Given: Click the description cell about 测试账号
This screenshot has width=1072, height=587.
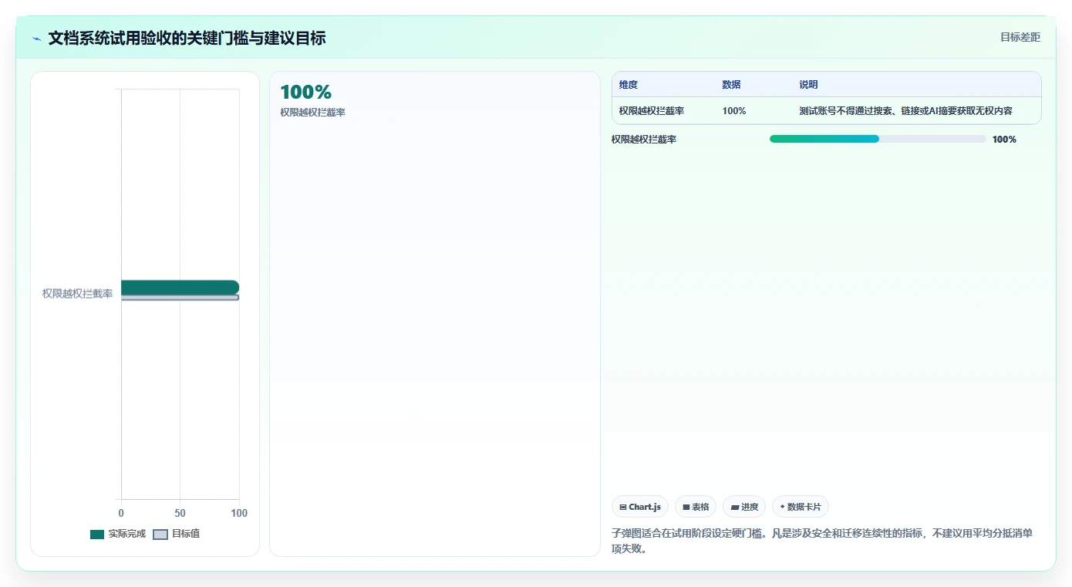Looking at the screenshot, I should [905, 111].
